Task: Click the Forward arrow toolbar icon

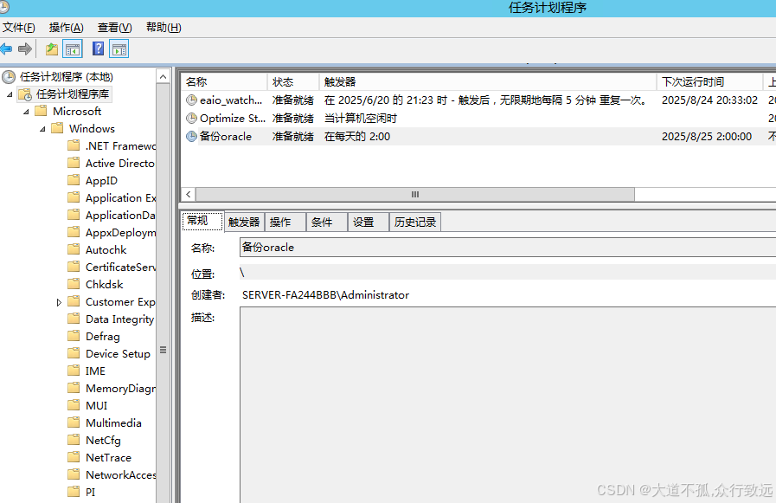Action: 25,49
